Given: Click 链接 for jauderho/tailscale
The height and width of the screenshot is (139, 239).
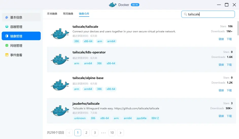Looking at the screenshot, I should (x=221, y=116).
